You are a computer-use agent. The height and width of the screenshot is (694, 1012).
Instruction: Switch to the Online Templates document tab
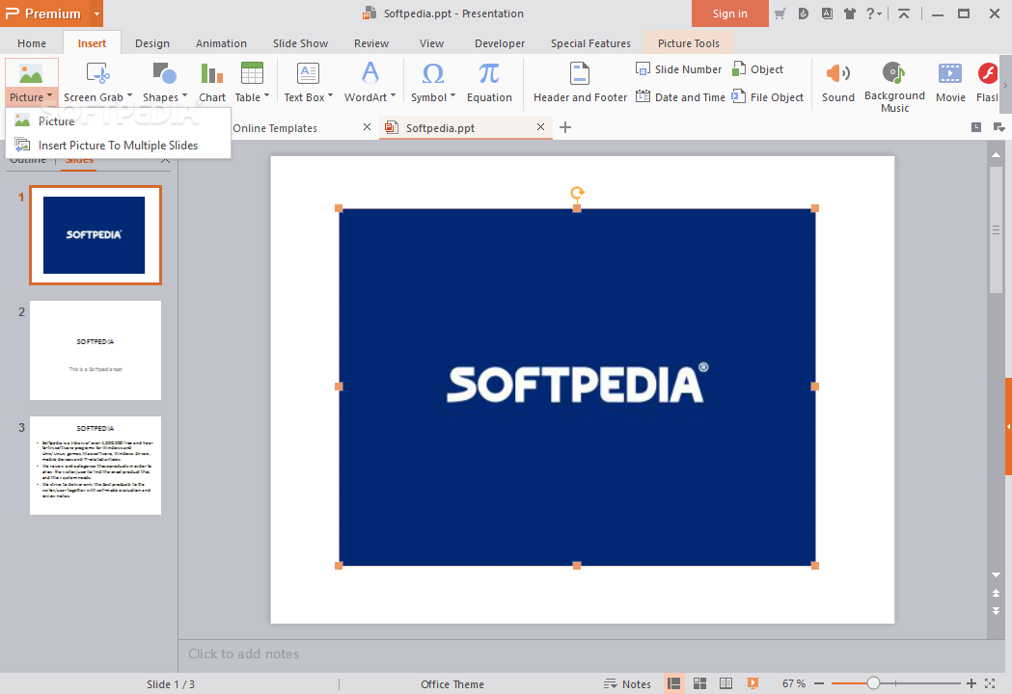(275, 127)
